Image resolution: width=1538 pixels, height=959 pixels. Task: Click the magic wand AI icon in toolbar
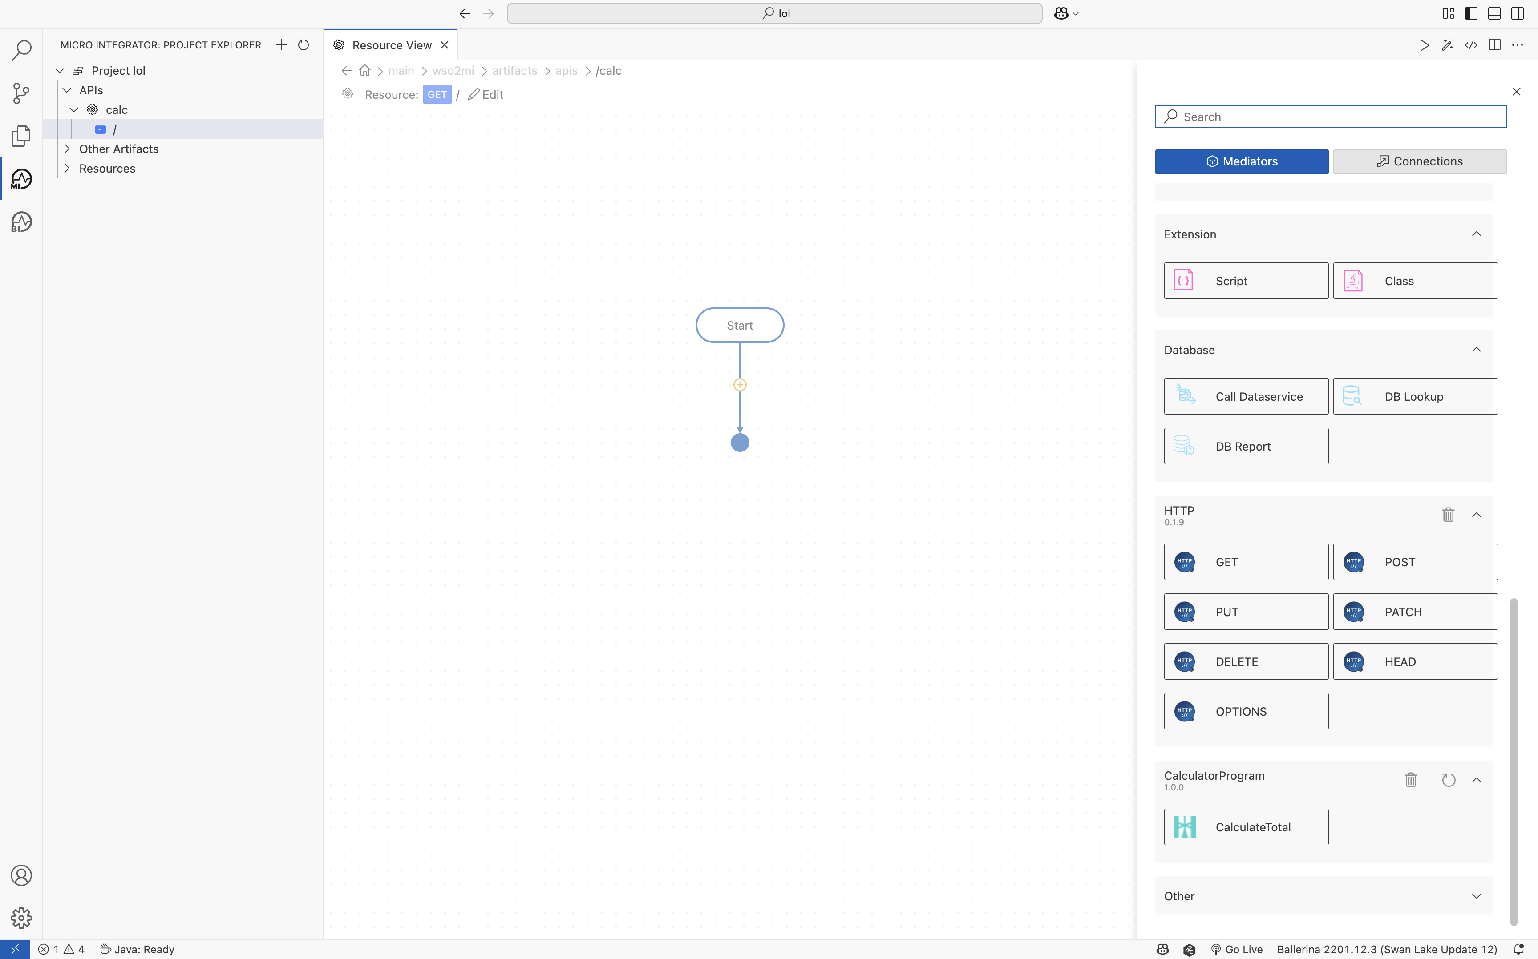[1449, 44]
